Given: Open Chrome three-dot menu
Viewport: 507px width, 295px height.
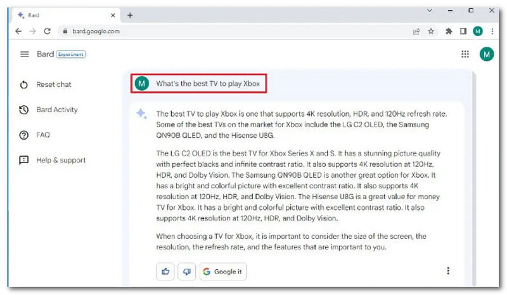Looking at the screenshot, I should pyautogui.click(x=492, y=31).
